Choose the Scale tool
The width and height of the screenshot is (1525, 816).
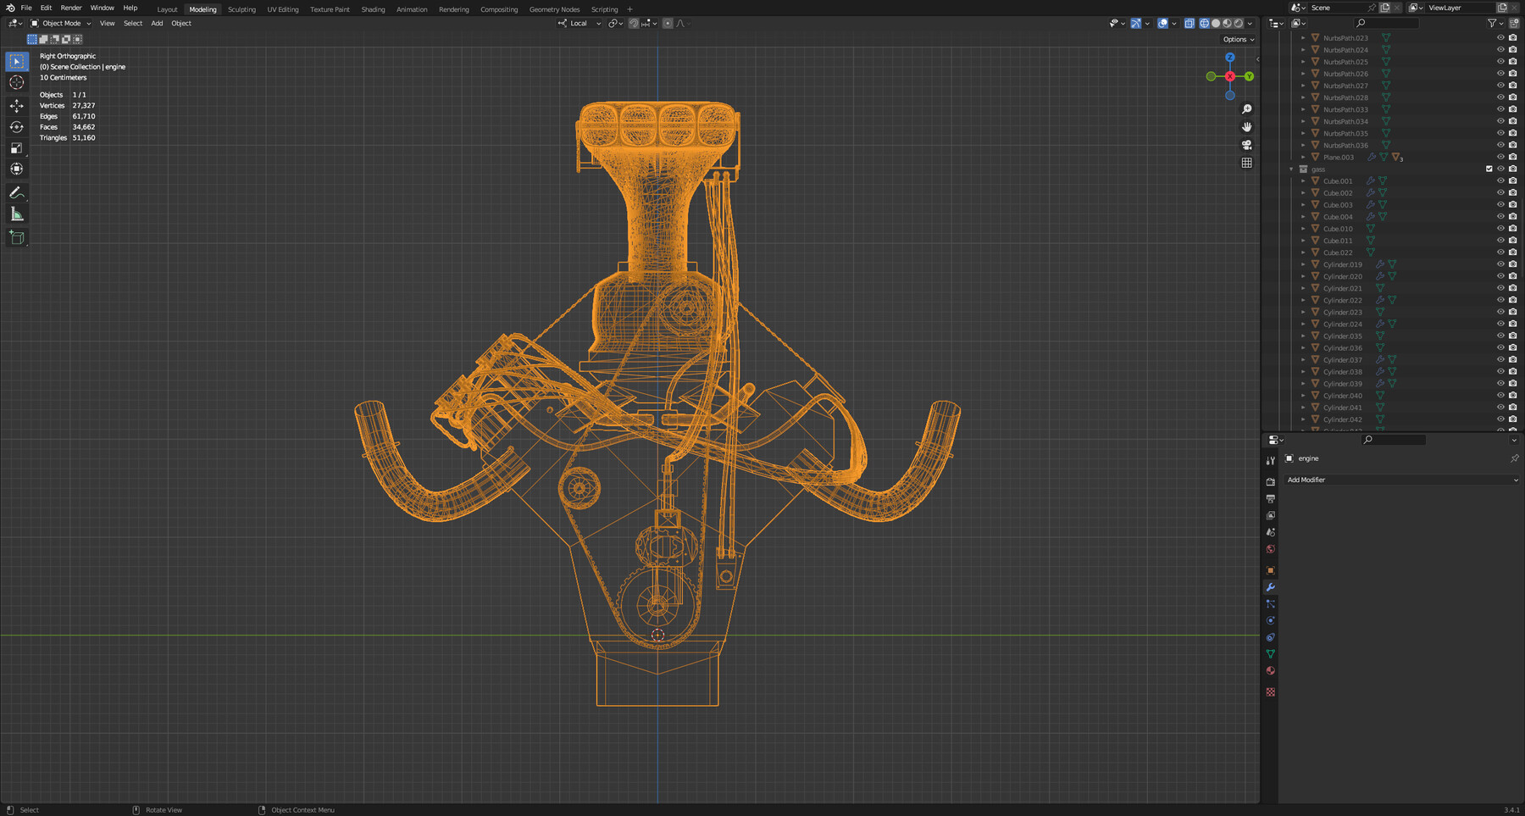pyautogui.click(x=17, y=148)
